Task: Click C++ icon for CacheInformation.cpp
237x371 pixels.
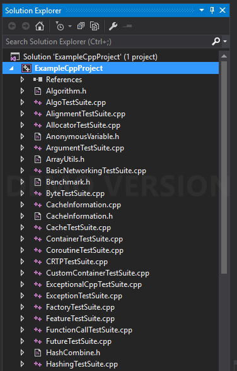Action: click(38, 205)
